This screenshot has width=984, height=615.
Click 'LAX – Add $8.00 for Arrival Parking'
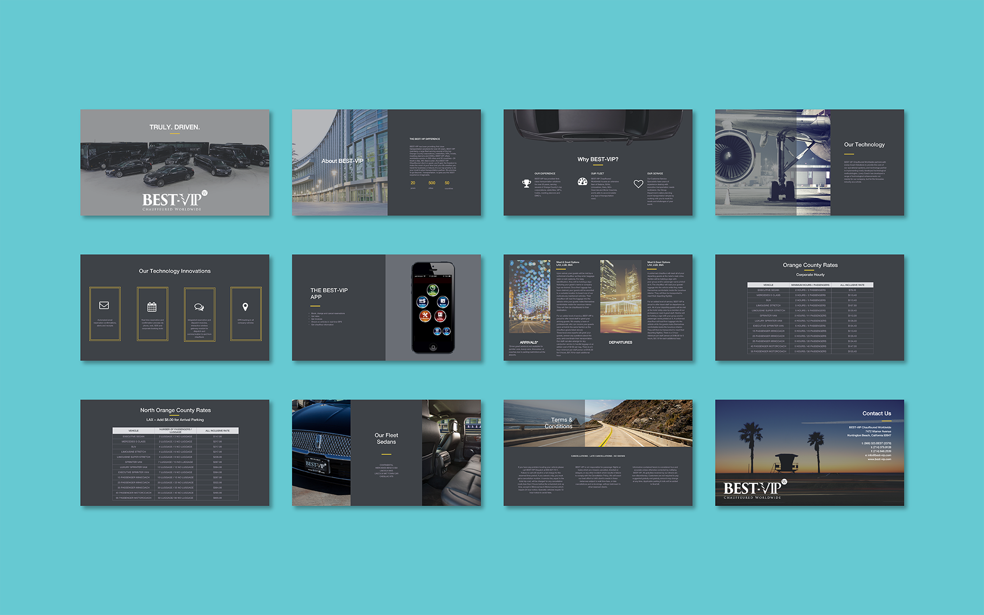175,420
